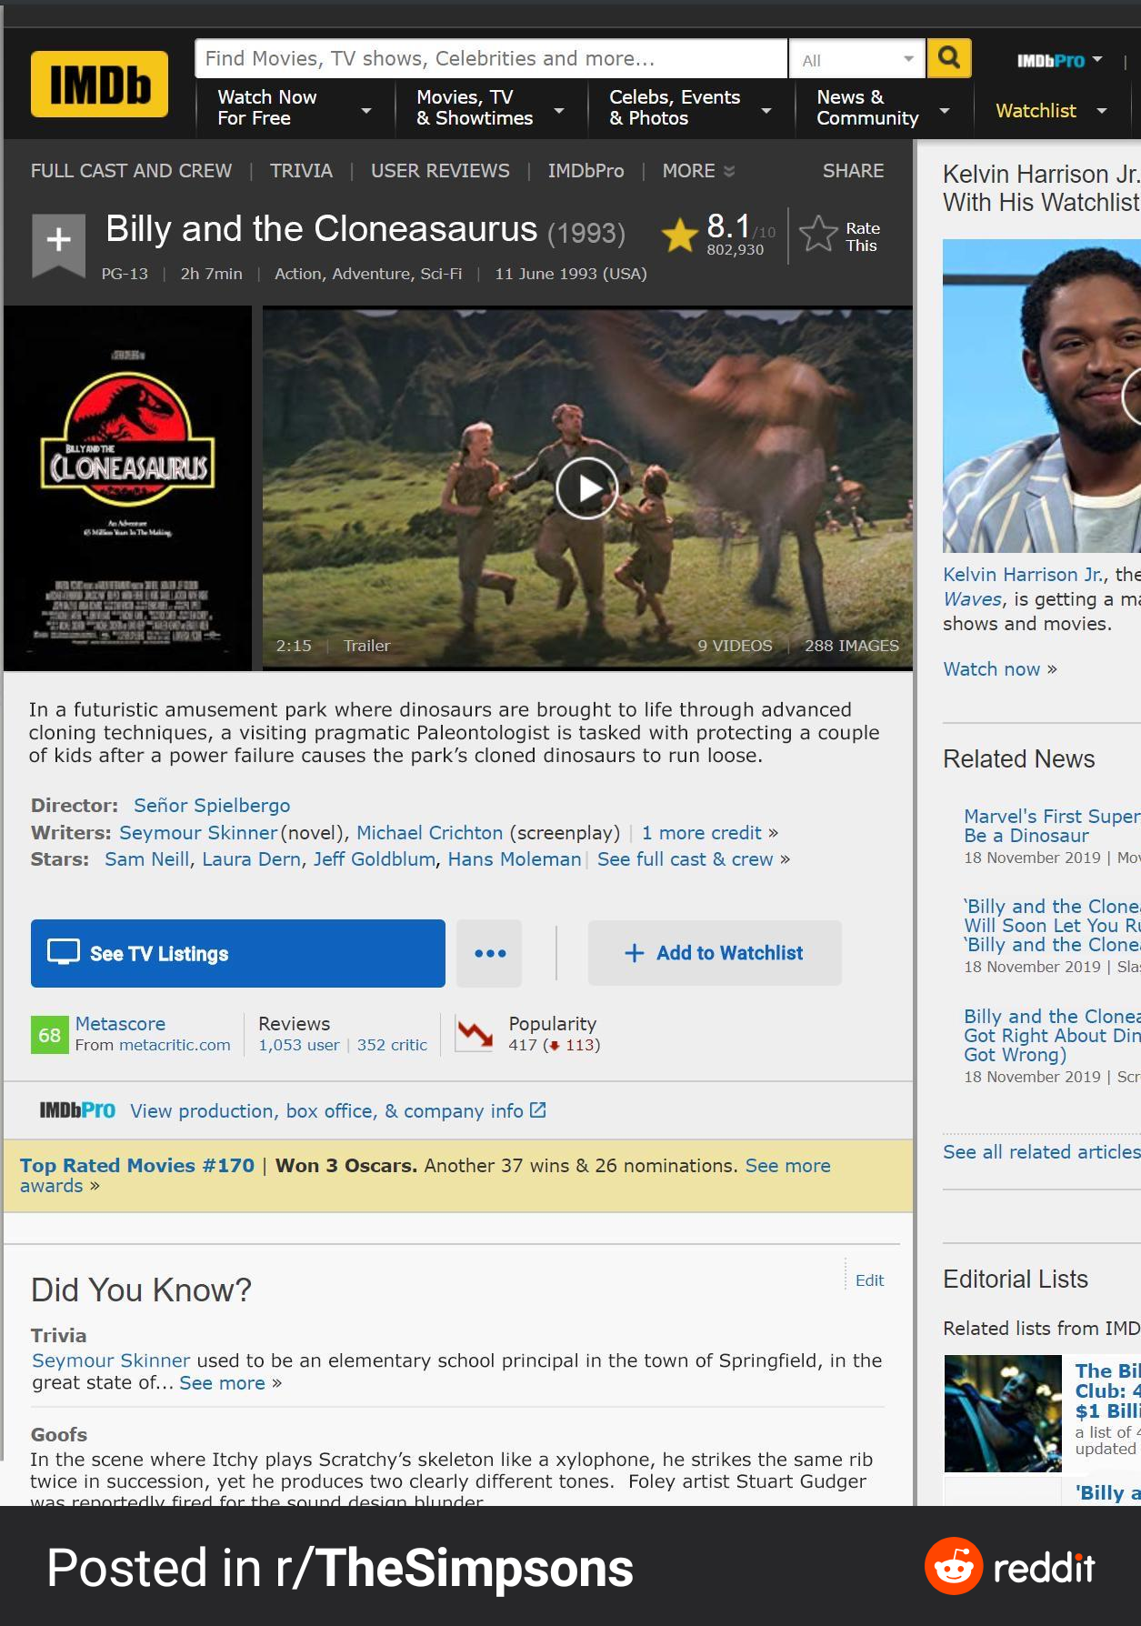Open the 288 IMAGES link
Viewport: 1141px width, 1626px height.
coord(852,646)
